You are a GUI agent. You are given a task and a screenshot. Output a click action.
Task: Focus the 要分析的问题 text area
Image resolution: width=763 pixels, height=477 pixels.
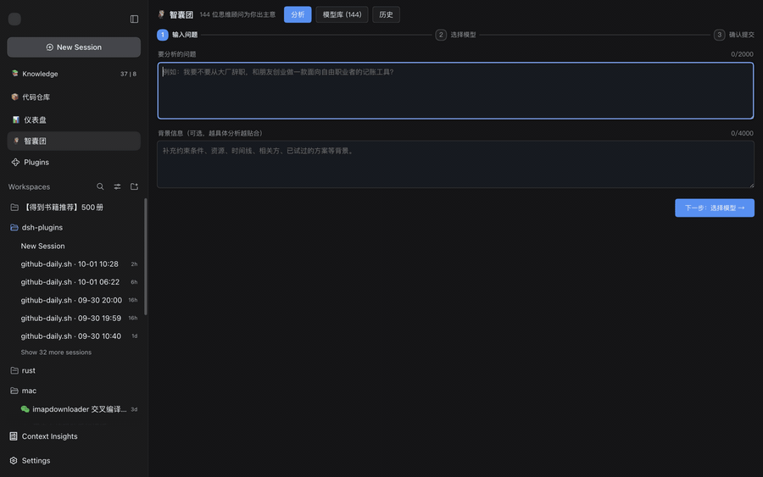tap(455, 91)
